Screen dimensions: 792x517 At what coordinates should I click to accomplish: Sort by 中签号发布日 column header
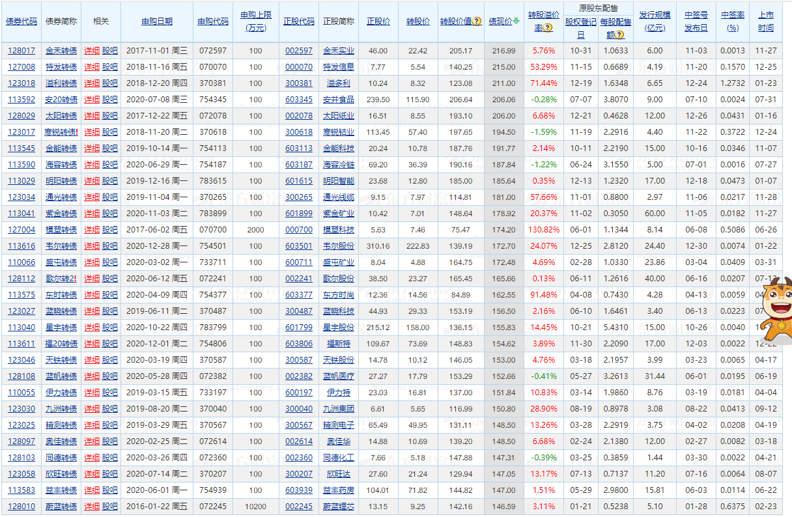pyautogui.click(x=696, y=21)
